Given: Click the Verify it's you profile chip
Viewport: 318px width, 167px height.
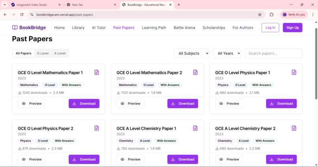Looking at the screenshot, I should (x=294, y=15).
